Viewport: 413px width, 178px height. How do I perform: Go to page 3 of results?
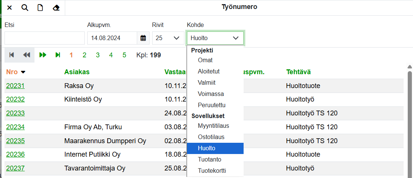pyautogui.click(x=98, y=55)
